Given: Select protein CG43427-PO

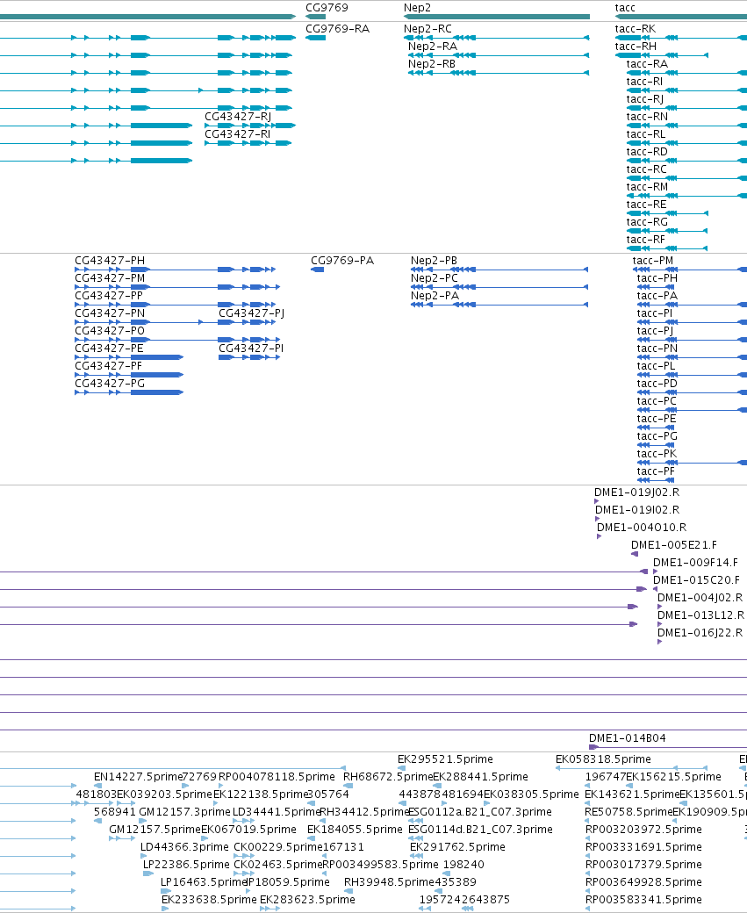Looking at the screenshot, I should pos(110,331).
